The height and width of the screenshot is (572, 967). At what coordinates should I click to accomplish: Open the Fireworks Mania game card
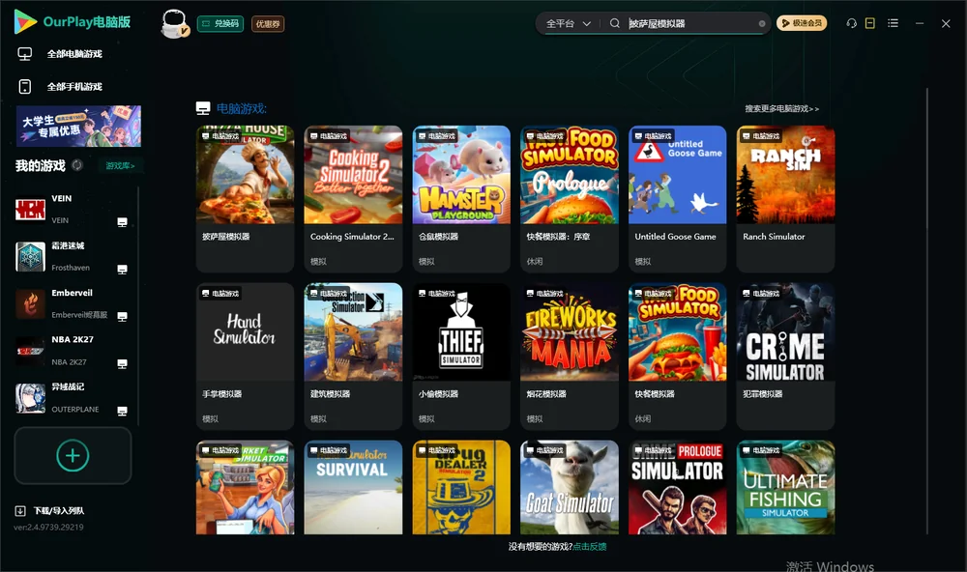pyautogui.click(x=570, y=356)
